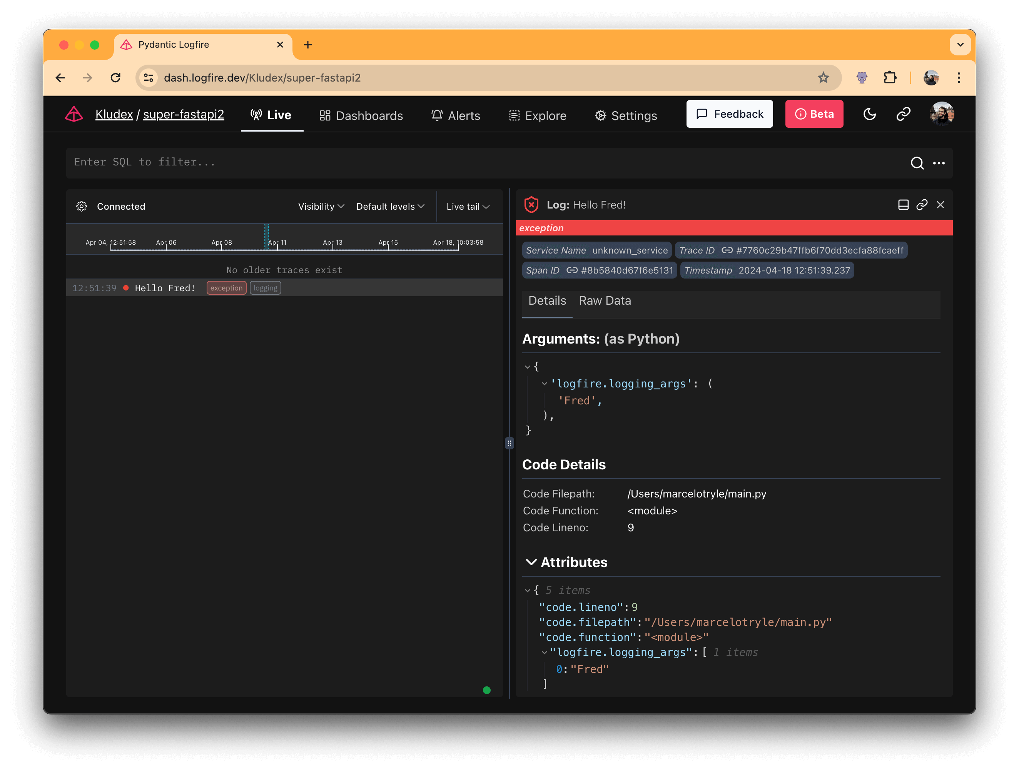Click the gear icon next to Connected
Image resolution: width=1019 pixels, height=771 pixels.
click(x=82, y=206)
